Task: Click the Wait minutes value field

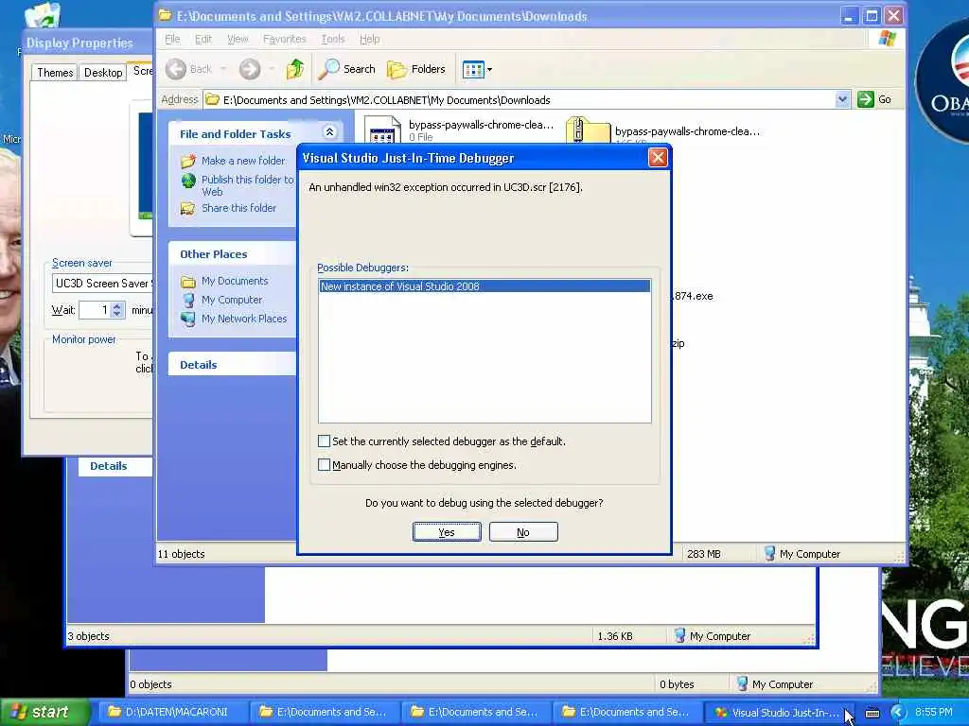Action: [x=96, y=310]
